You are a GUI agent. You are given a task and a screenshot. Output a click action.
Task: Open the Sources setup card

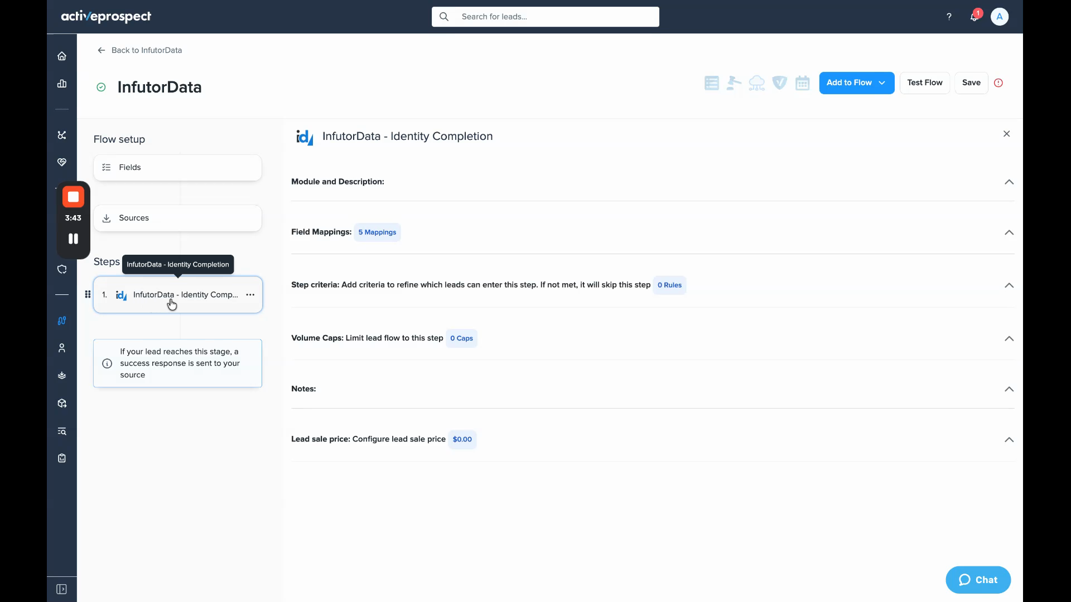coord(177,218)
